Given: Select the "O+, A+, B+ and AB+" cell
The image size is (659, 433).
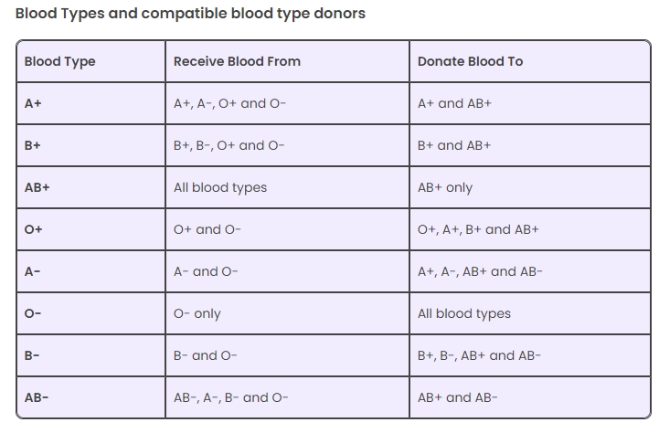Looking at the screenshot, I should [x=478, y=229].
